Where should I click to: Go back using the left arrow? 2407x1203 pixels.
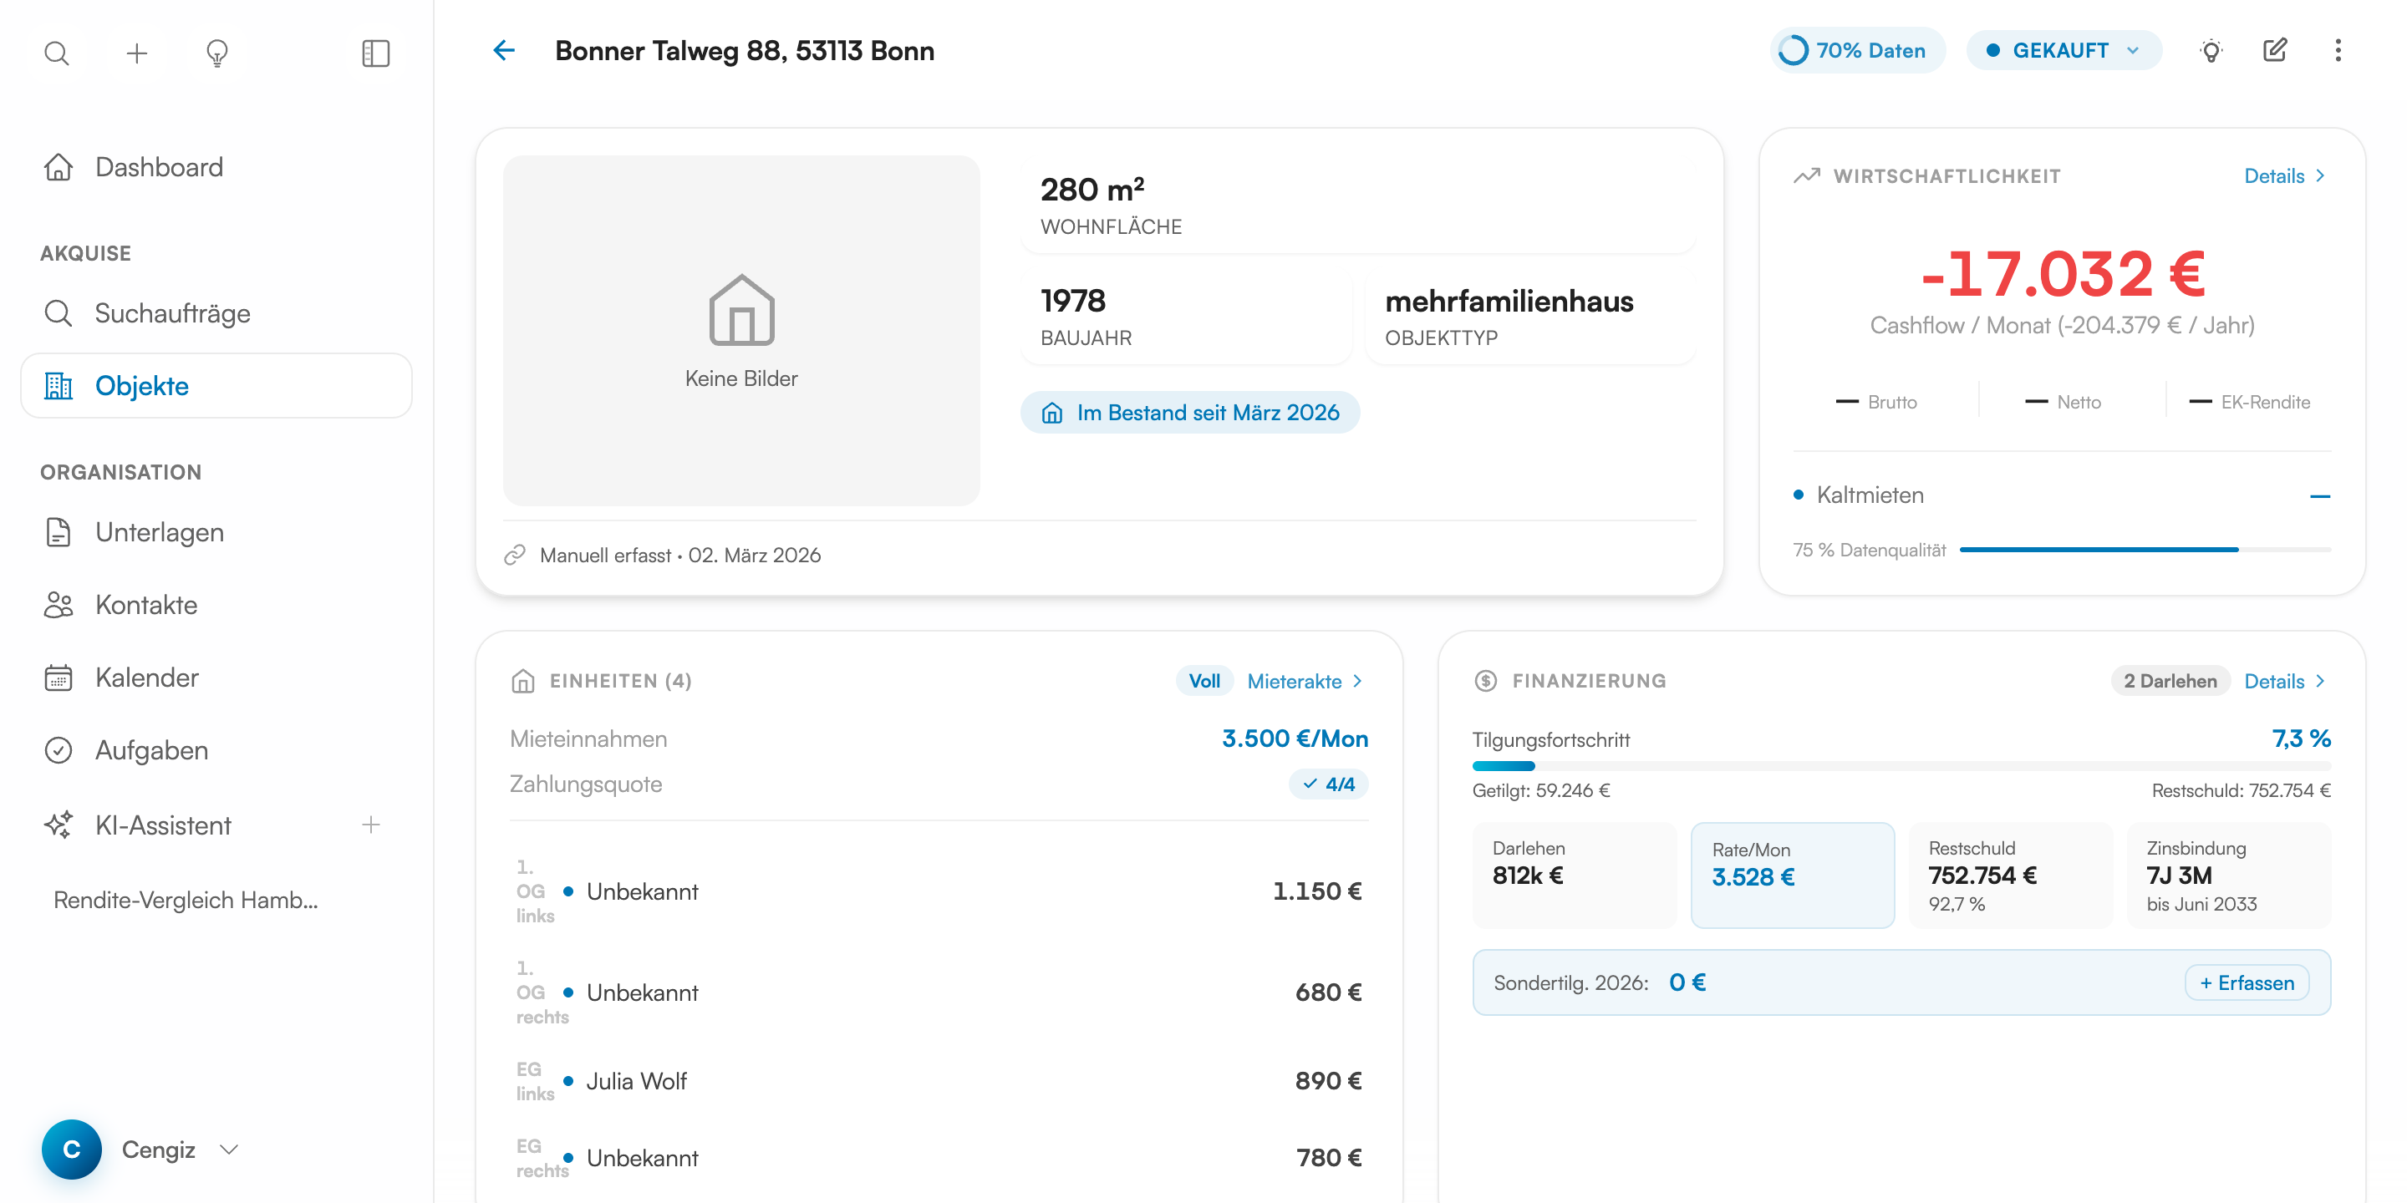tap(504, 50)
